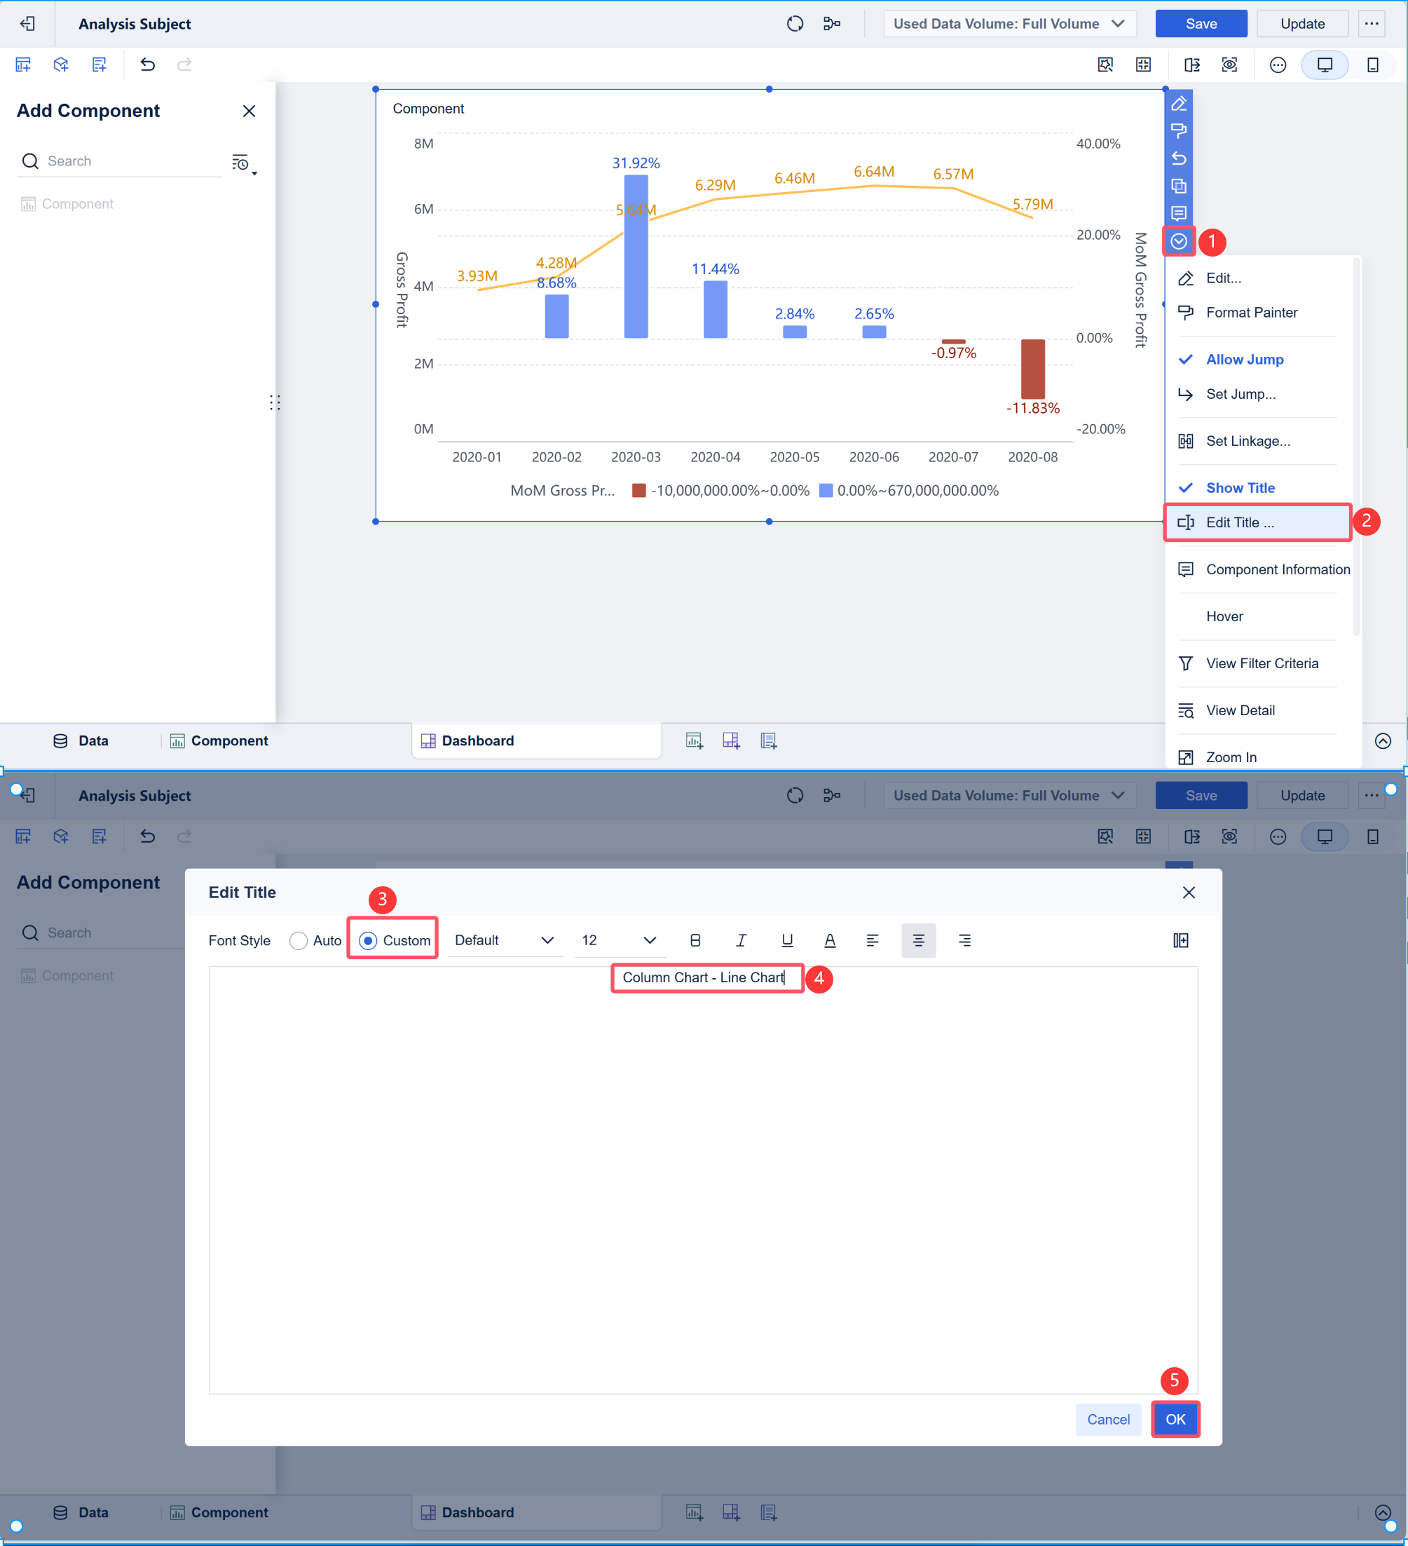The width and height of the screenshot is (1408, 1546).
Task: Open the Default font family dropdown
Action: click(505, 941)
